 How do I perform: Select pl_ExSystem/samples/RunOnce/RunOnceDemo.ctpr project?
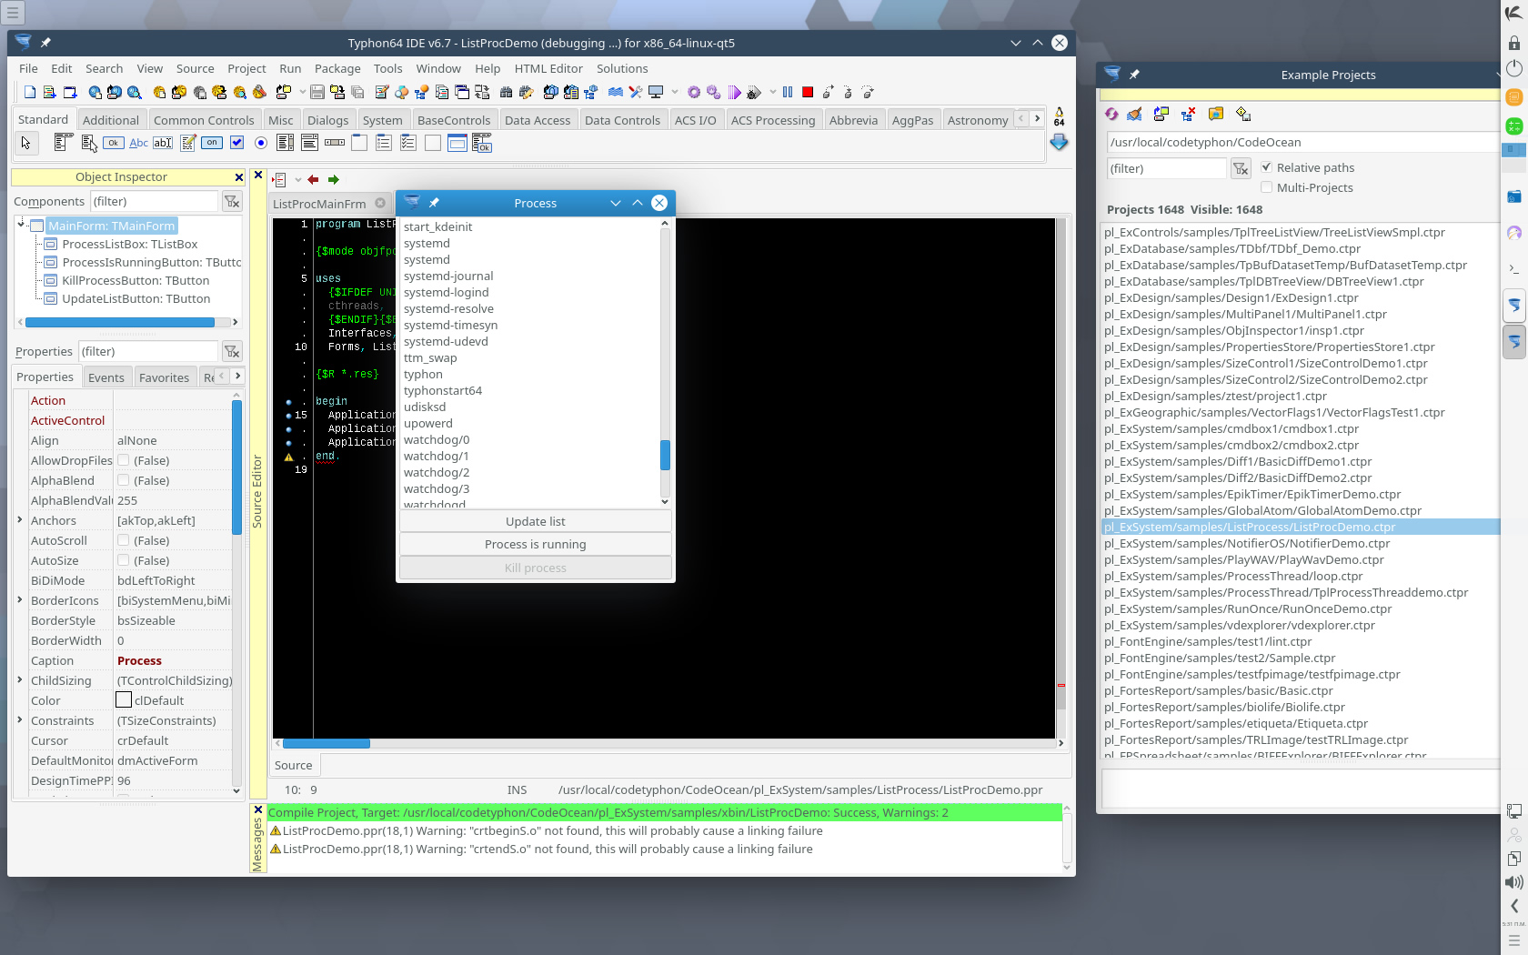click(1248, 608)
